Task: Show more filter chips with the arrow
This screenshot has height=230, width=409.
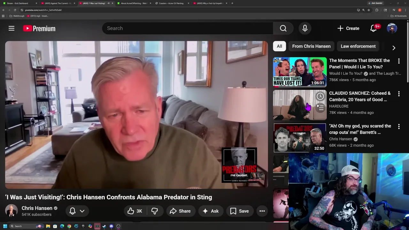Action: tap(394, 48)
